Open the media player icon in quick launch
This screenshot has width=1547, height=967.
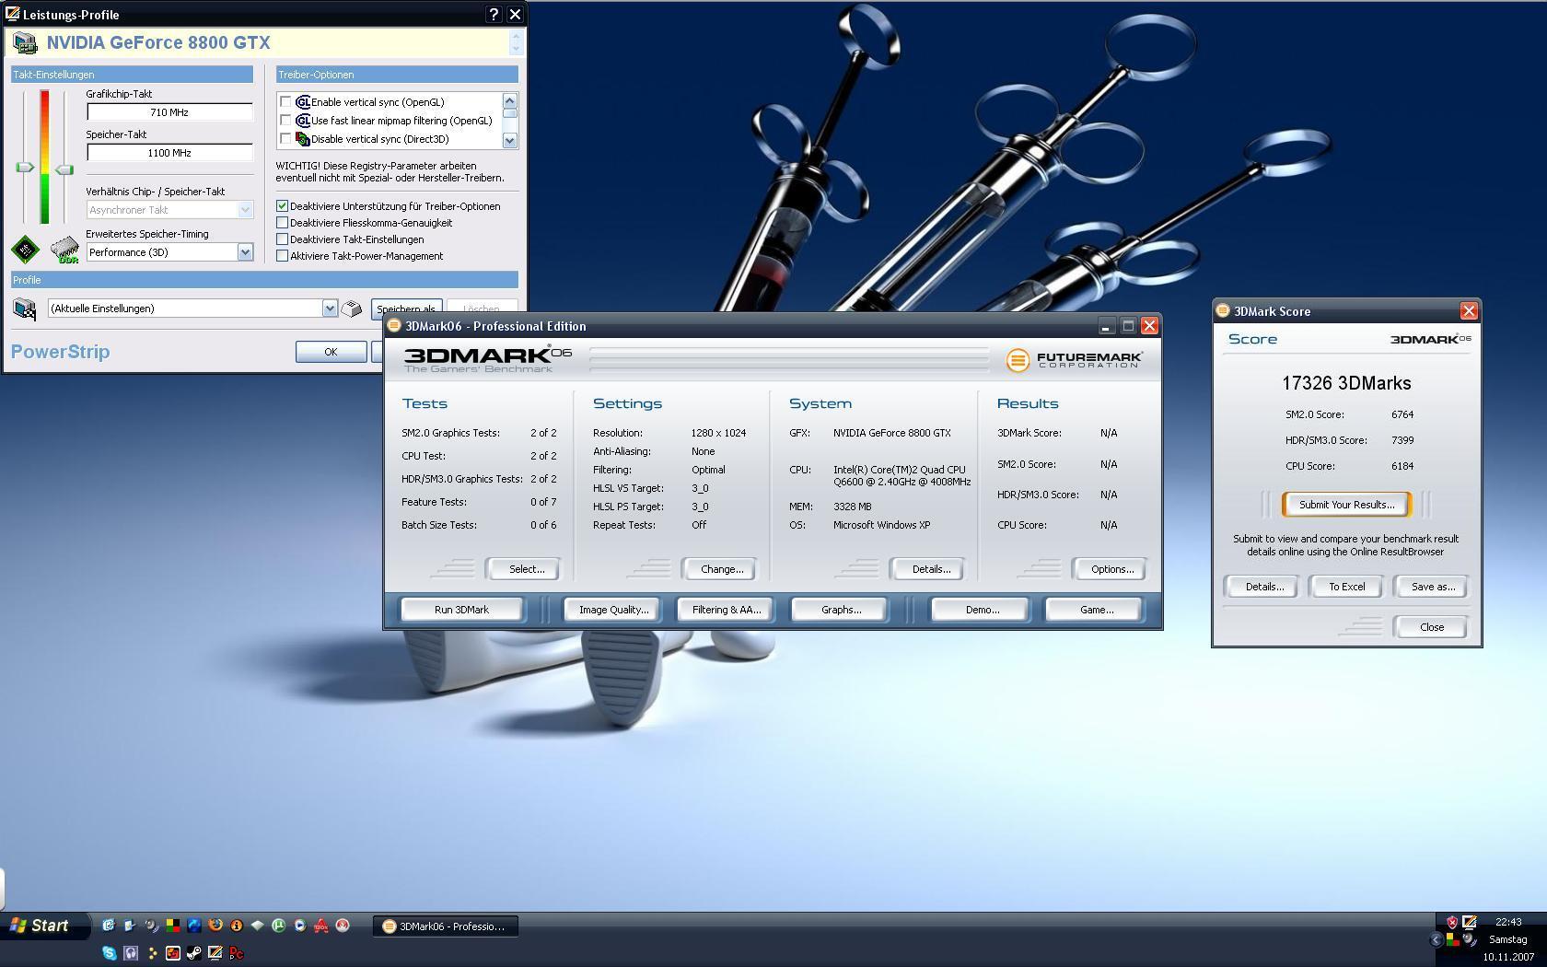[x=300, y=925]
